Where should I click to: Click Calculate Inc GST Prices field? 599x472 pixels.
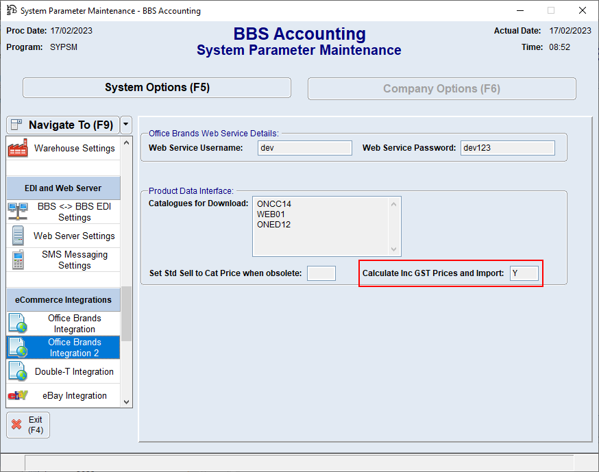(x=524, y=273)
